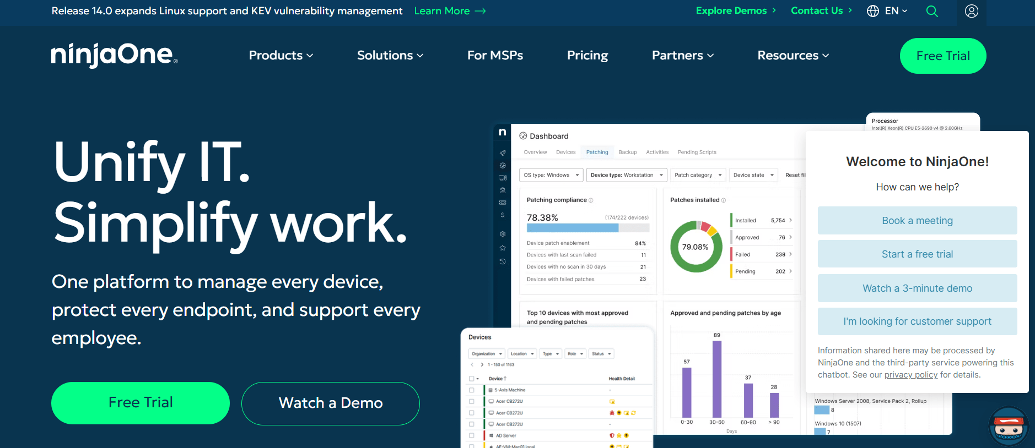Click the sort arrow beside the Device column header

coord(505,379)
